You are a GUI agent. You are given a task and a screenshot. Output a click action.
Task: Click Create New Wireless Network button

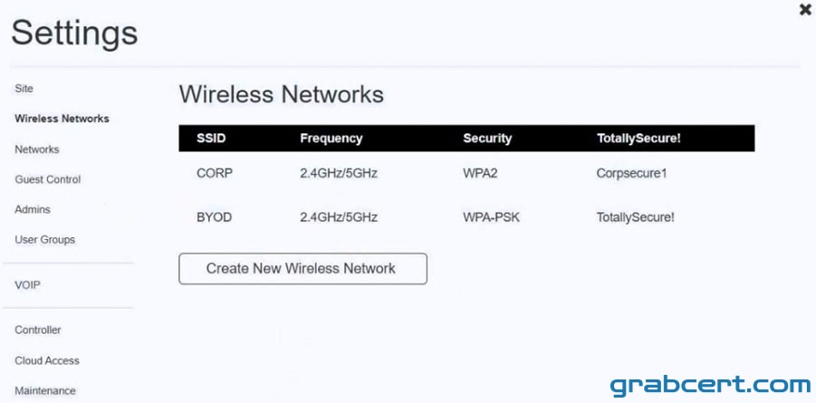(x=302, y=269)
